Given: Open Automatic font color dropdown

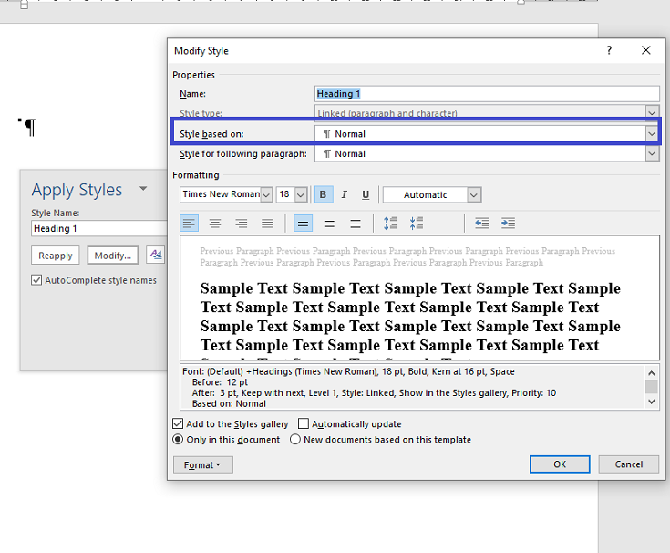Looking at the screenshot, I should pyautogui.click(x=473, y=195).
